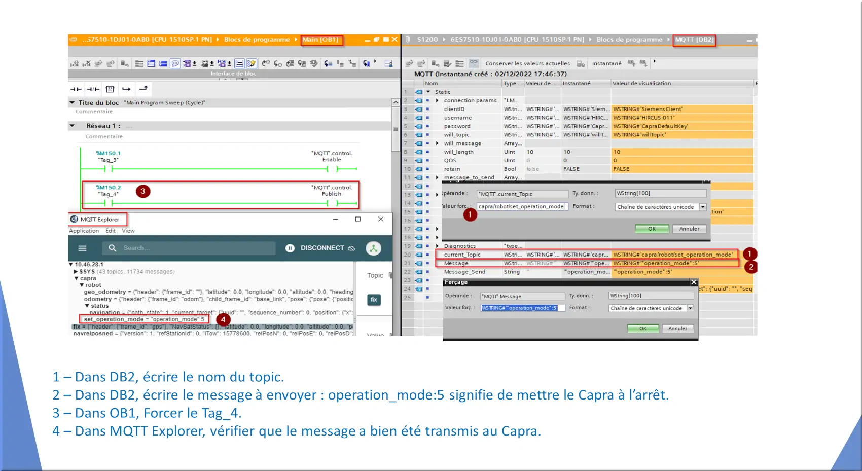The image size is (862, 471).
Task: Open the MQTT Explorer hamburger menu
Action: click(83, 248)
